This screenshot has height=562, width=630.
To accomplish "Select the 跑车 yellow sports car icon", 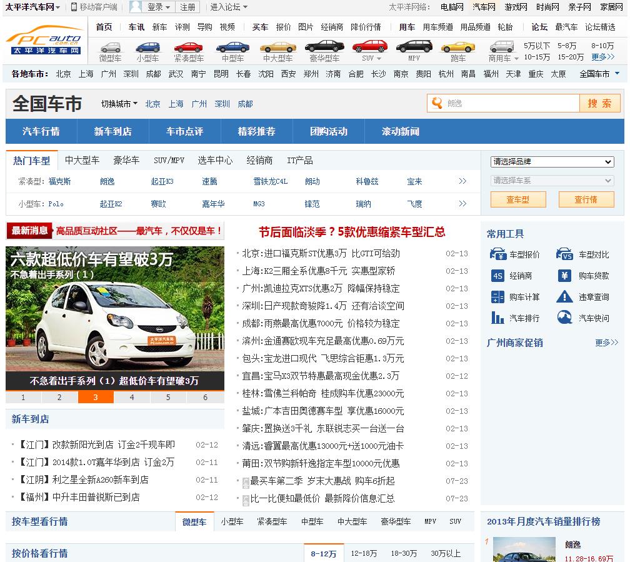I will point(458,47).
